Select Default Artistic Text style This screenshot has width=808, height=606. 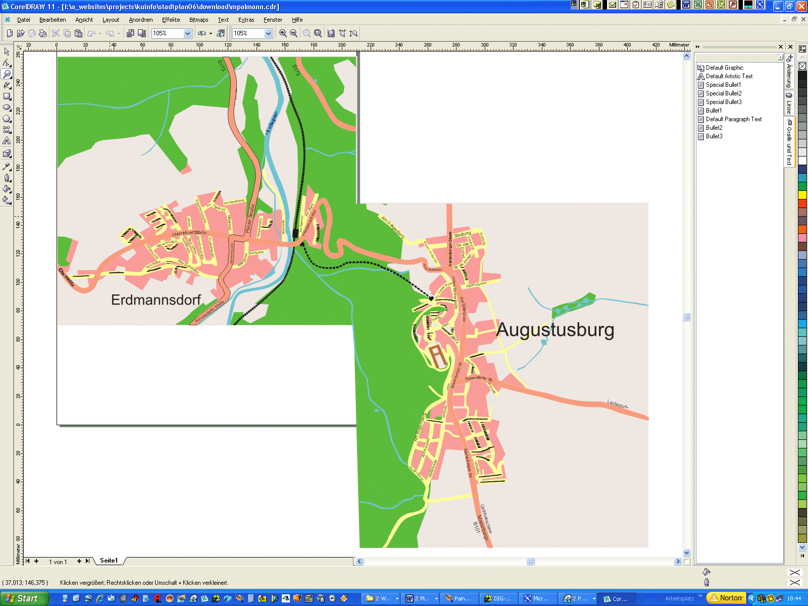729,76
